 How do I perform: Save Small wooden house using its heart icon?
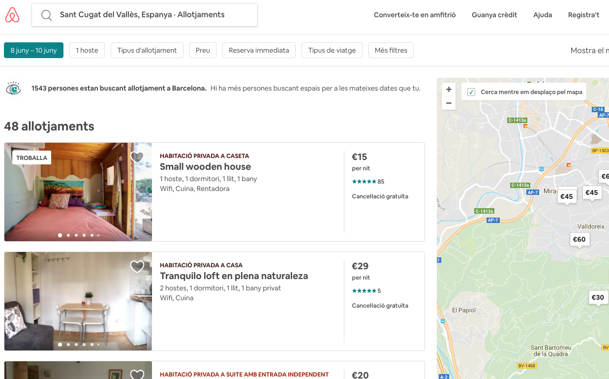point(137,158)
